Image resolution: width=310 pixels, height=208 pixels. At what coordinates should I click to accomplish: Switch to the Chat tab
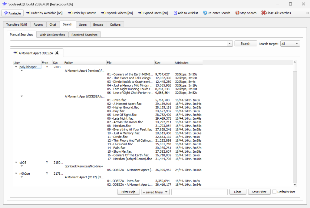53,25
